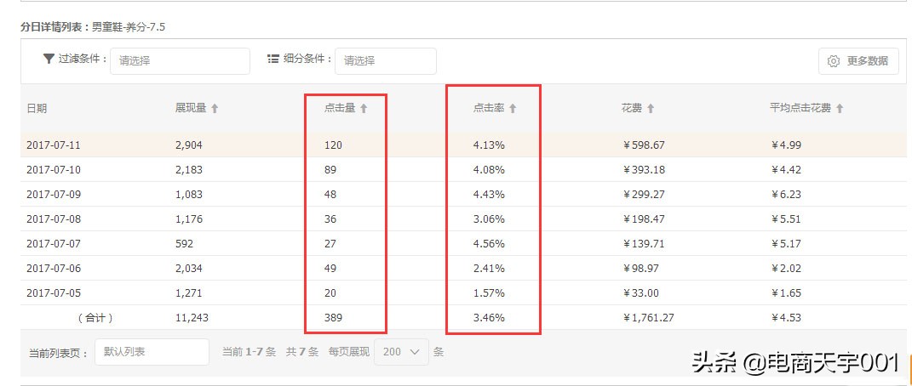Screen dimensions: 912x386
Task: Click the 展现量 column header label
Action: click(191, 108)
